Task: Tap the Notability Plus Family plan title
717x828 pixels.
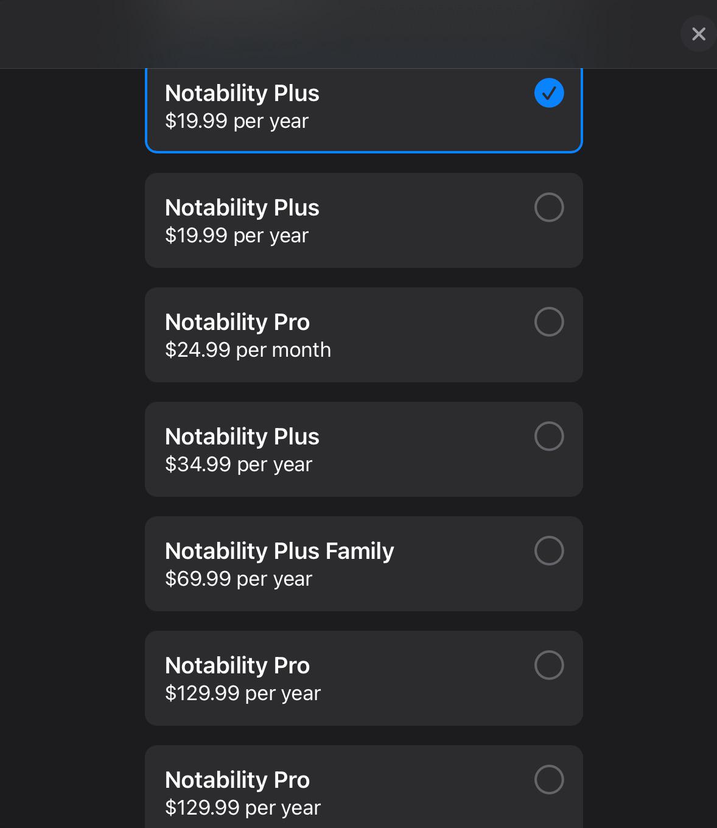Action: (279, 551)
